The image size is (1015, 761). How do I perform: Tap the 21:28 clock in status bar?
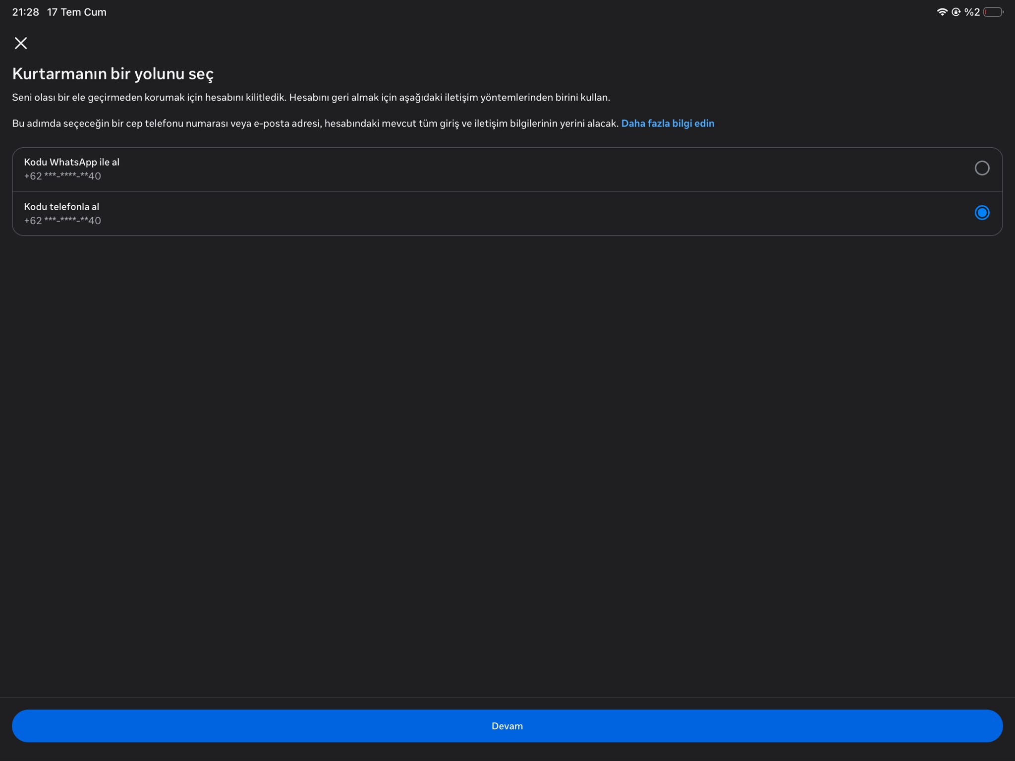(x=26, y=12)
